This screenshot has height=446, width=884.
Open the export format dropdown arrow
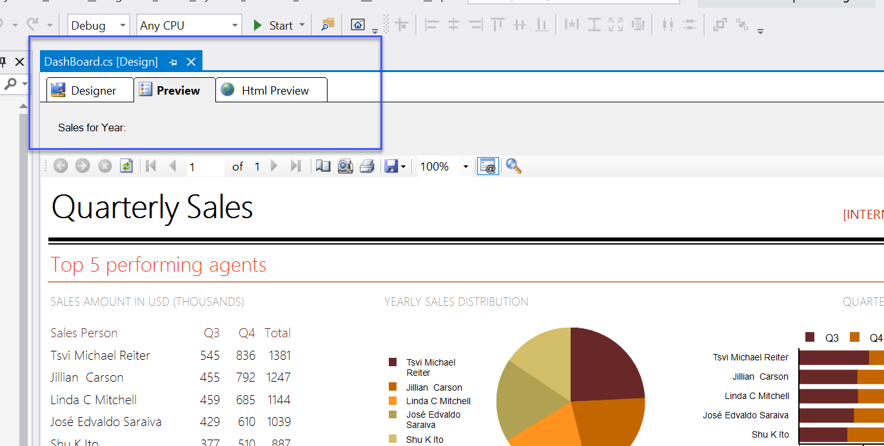pyautogui.click(x=404, y=166)
